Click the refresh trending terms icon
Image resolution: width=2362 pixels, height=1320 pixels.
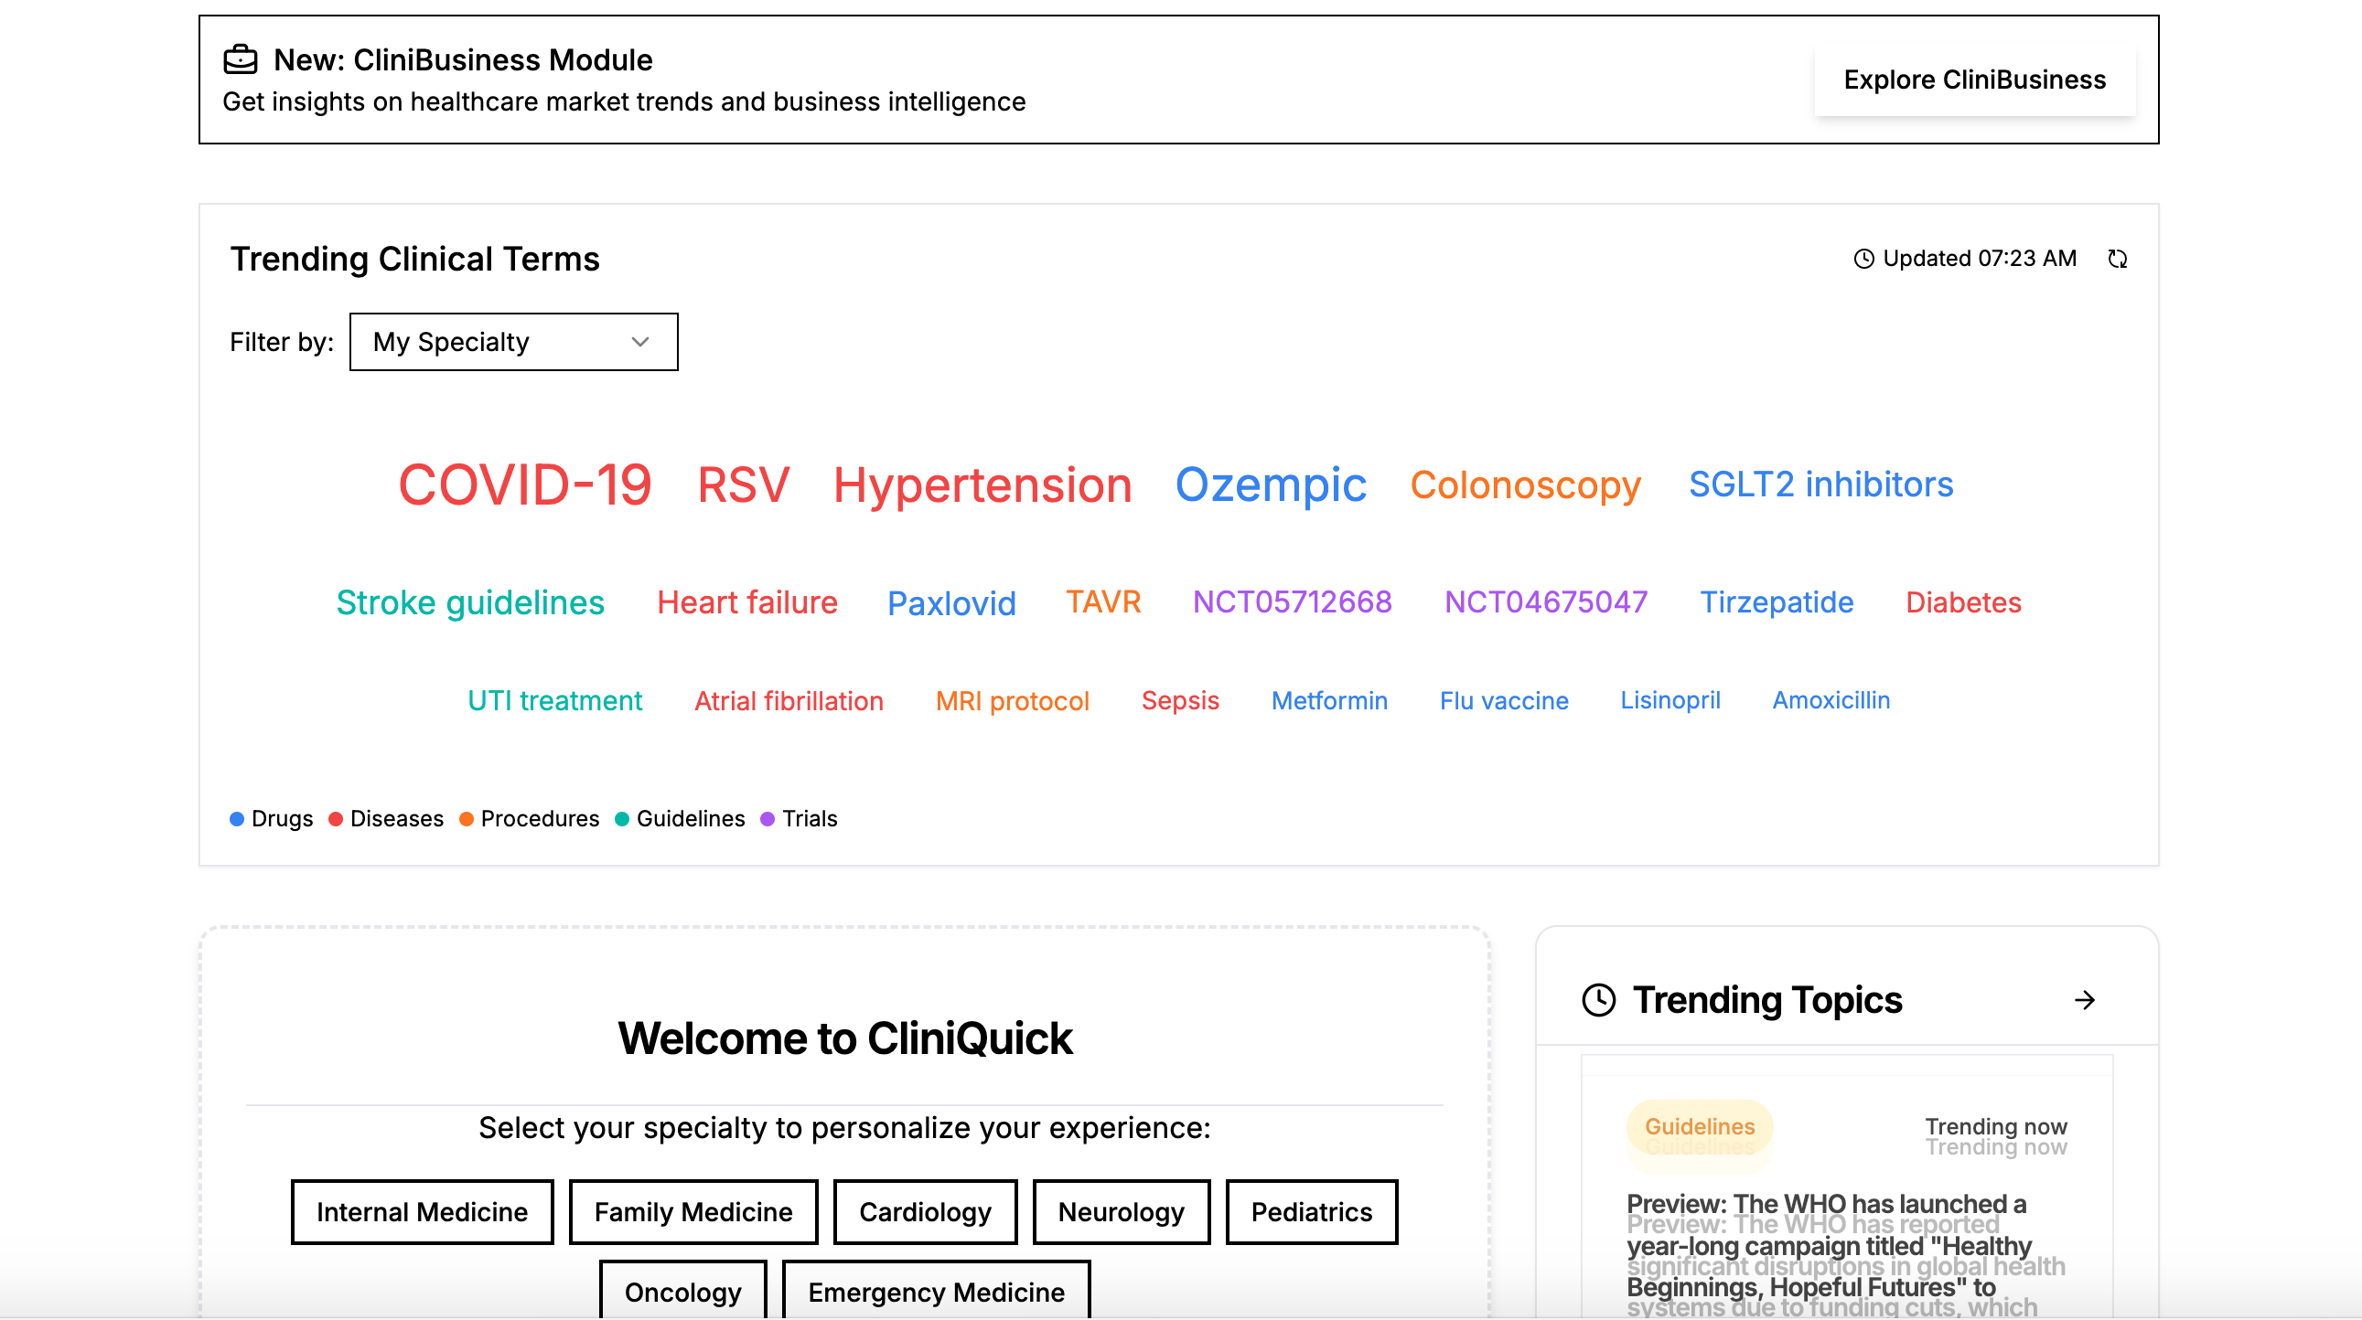point(2116,260)
